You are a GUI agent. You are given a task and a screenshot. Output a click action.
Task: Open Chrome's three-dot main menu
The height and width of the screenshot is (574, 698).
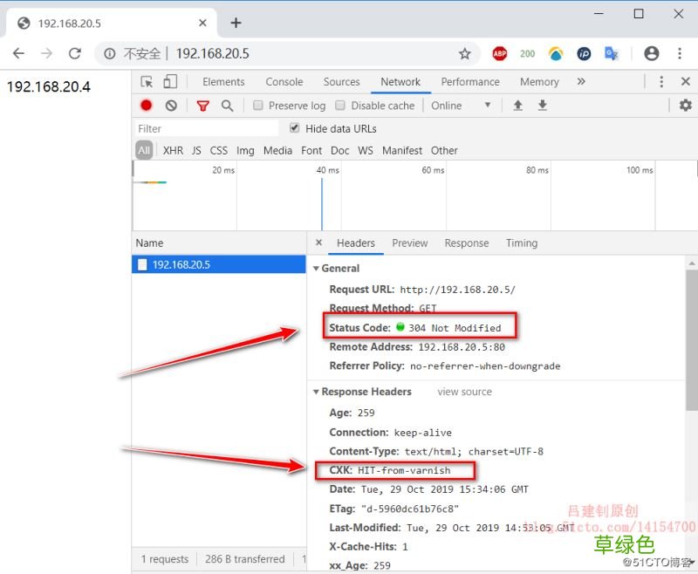coord(680,53)
